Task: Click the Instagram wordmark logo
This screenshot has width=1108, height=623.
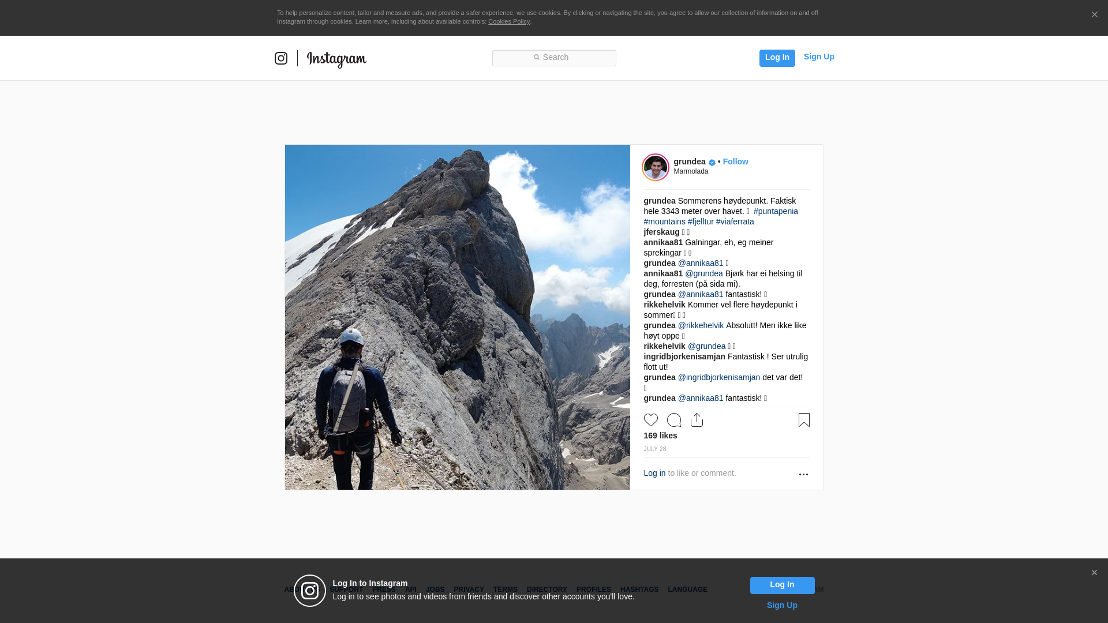Action: [336, 59]
